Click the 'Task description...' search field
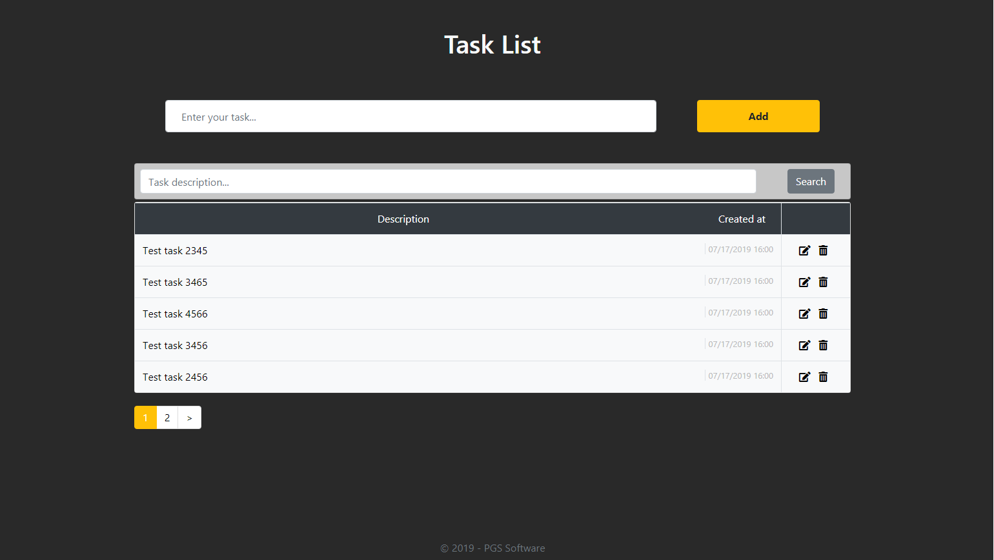 point(448,181)
